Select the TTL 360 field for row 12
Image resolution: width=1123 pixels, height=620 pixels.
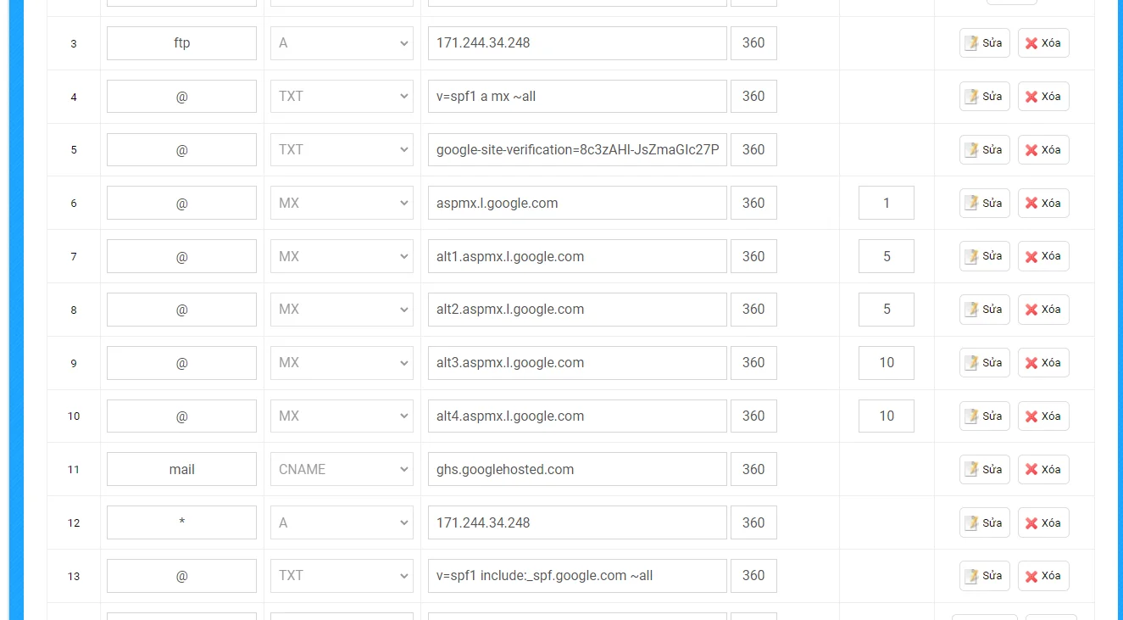(753, 522)
